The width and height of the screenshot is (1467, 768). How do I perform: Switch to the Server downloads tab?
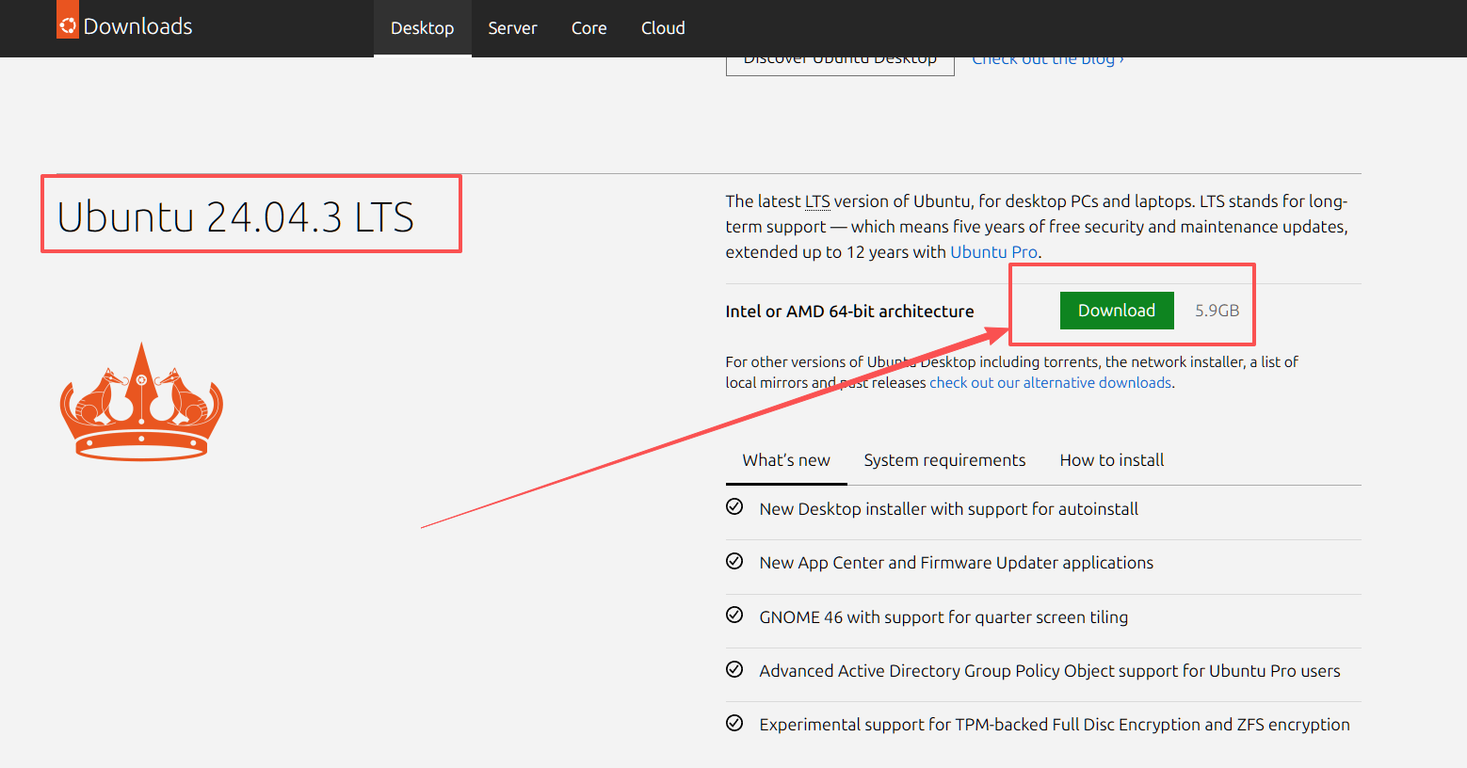(512, 28)
